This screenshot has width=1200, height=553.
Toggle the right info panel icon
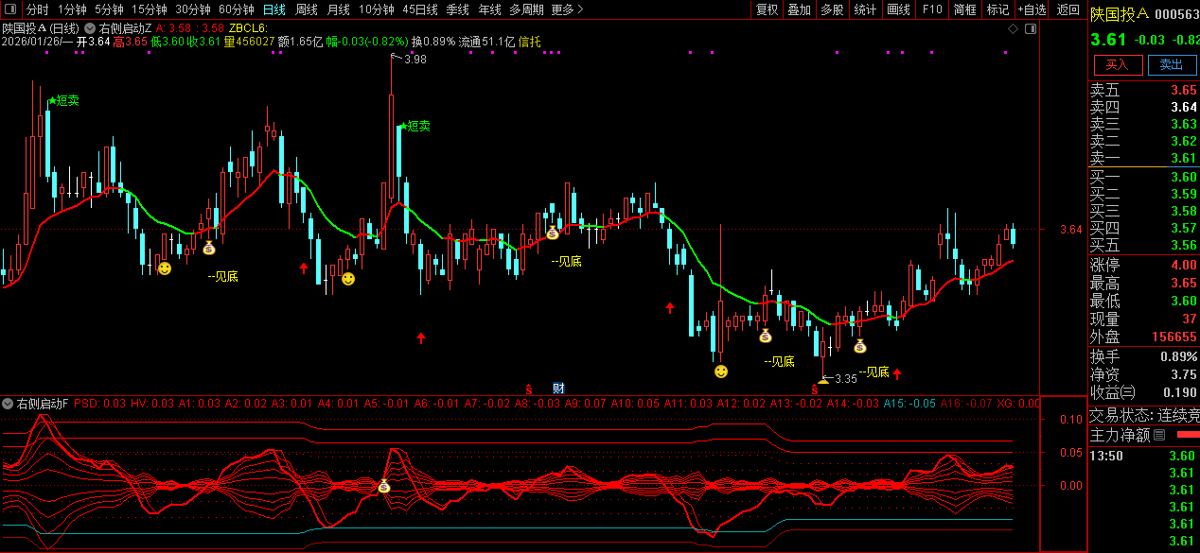tap(1029, 28)
